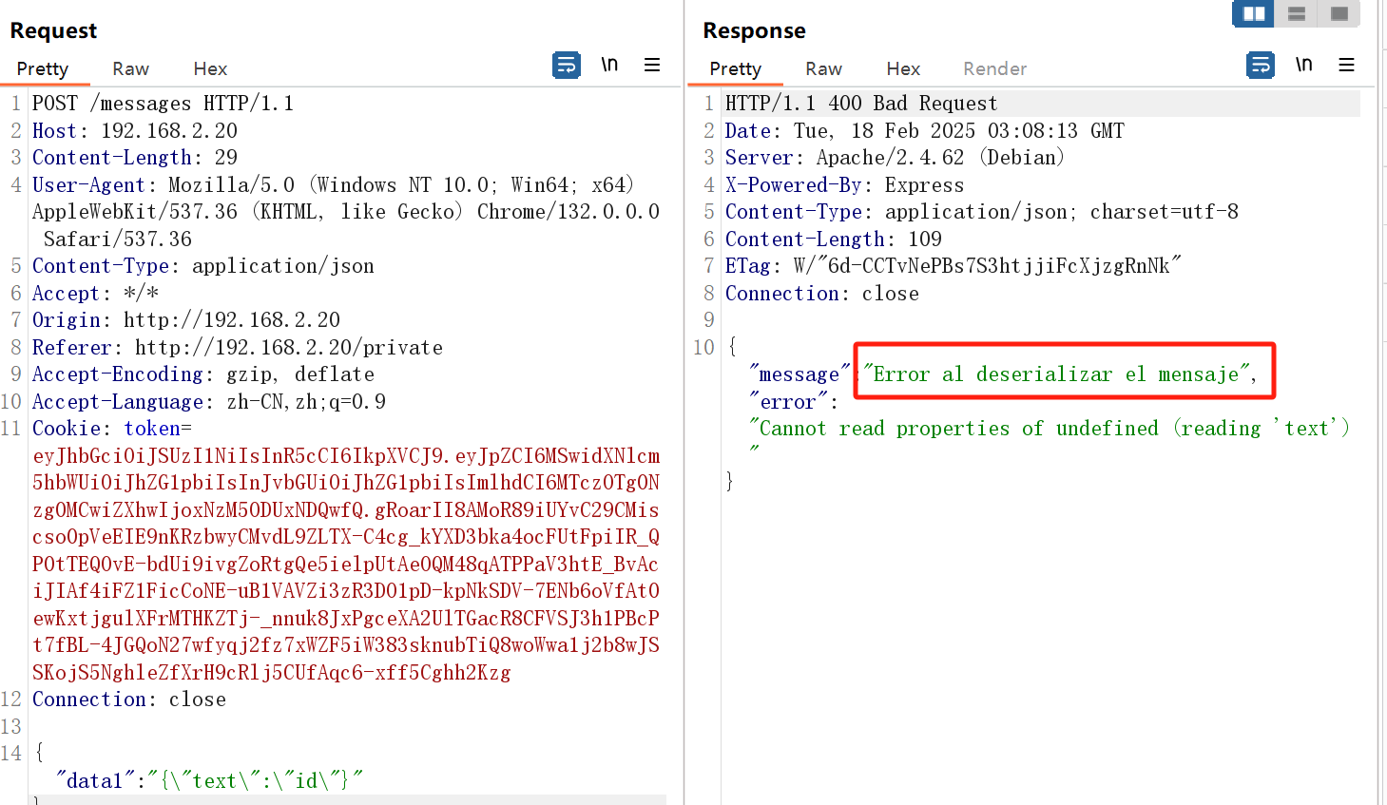Toggle show non-printable characters (\n) in Response panel
The width and height of the screenshot is (1387, 805).
1303,65
